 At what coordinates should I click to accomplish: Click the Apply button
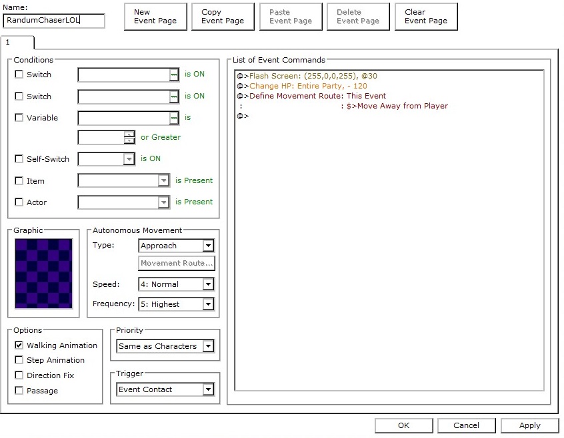click(x=529, y=425)
